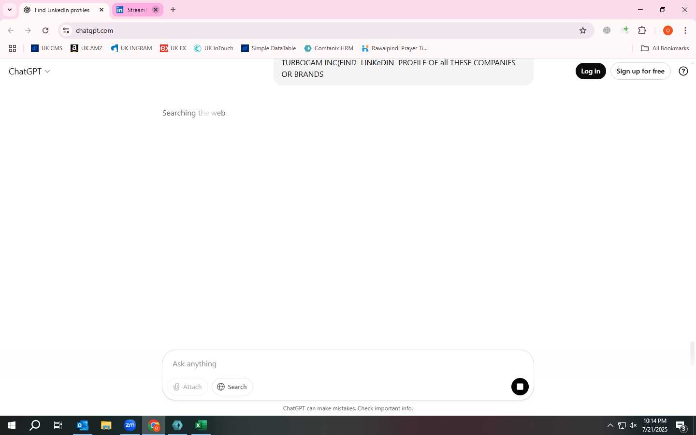Open Zoom from the taskbar
This screenshot has width=696, height=435.
pos(130,425)
